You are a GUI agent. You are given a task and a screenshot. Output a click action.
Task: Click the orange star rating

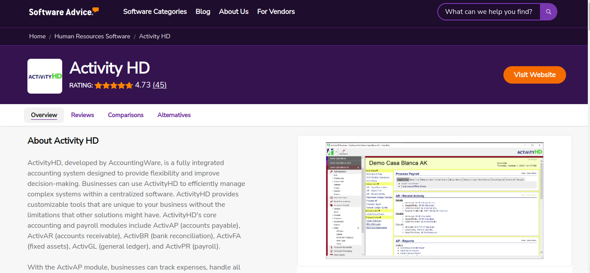click(114, 85)
